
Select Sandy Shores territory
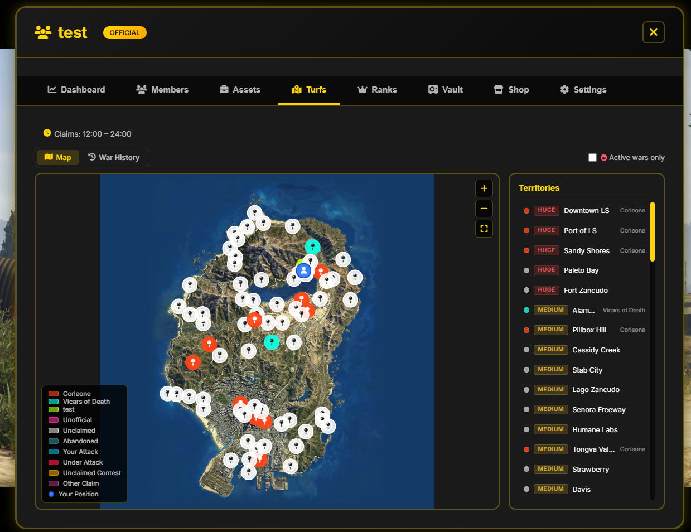pyautogui.click(x=584, y=250)
